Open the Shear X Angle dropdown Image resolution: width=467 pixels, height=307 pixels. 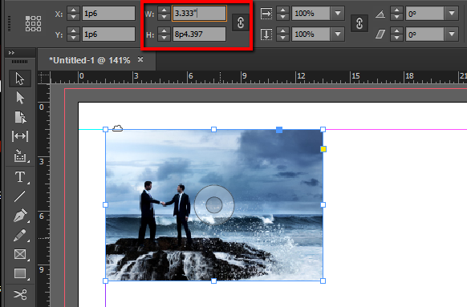[452, 34]
